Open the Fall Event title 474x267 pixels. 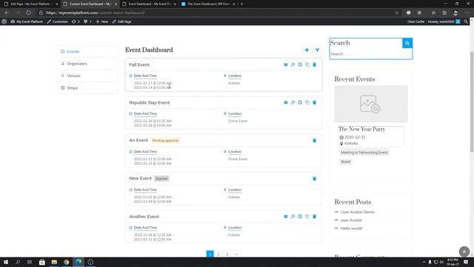click(x=139, y=65)
